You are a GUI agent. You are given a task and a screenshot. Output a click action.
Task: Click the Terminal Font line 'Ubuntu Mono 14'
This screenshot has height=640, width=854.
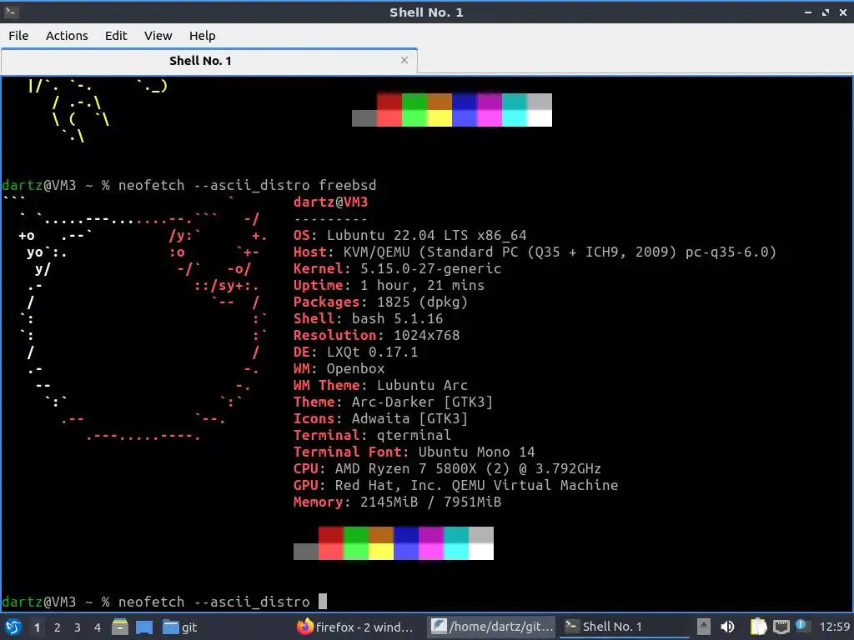tap(414, 452)
